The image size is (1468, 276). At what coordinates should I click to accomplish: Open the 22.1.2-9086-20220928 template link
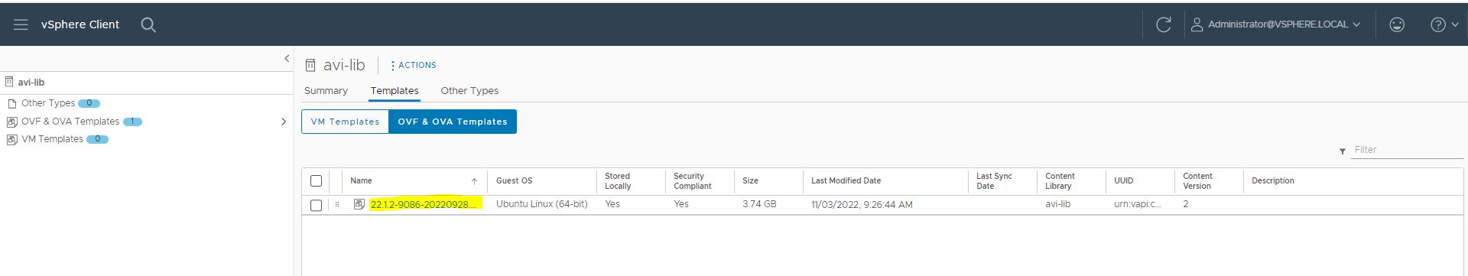tap(424, 204)
